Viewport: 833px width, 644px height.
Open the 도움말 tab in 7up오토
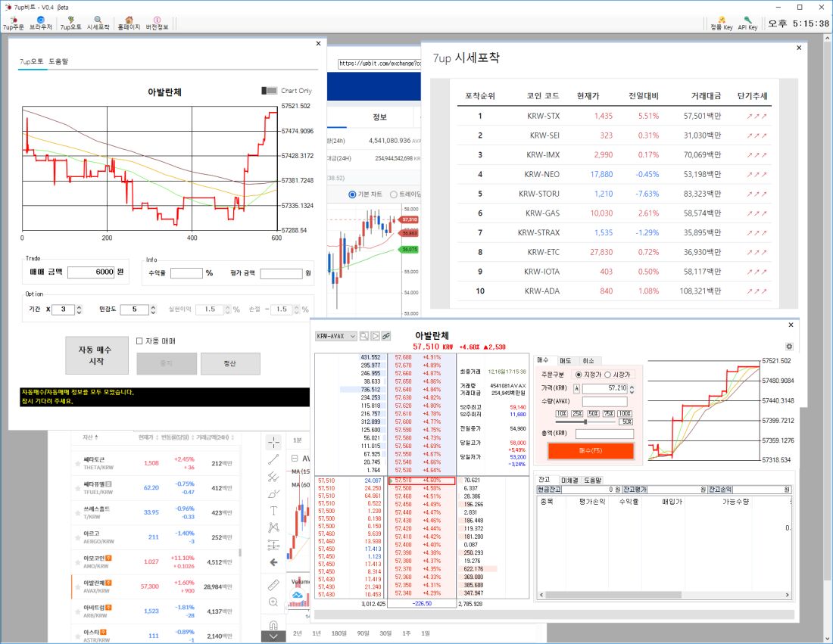click(x=58, y=61)
